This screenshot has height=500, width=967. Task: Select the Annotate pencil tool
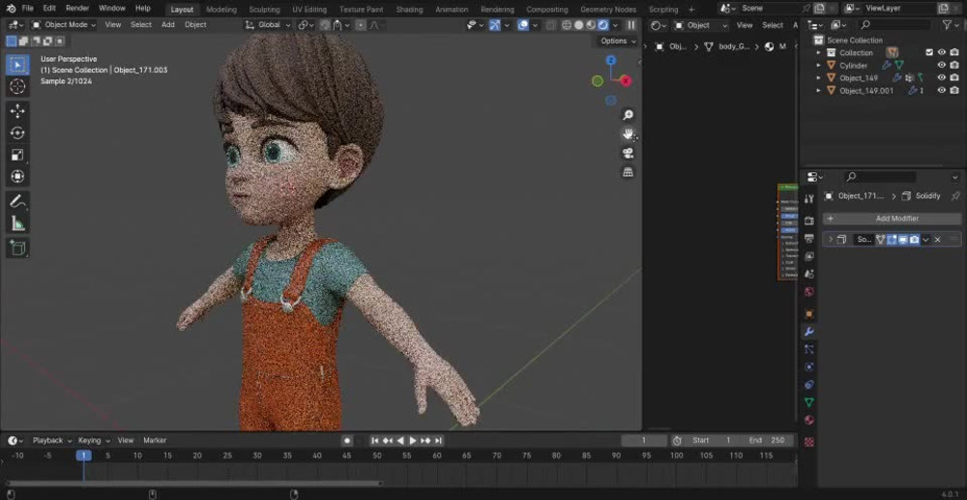[x=17, y=201]
